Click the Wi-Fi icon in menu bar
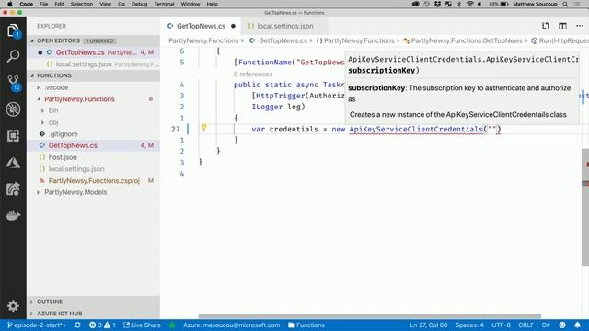Image resolution: width=589 pixels, height=331 pixels. [469, 4]
